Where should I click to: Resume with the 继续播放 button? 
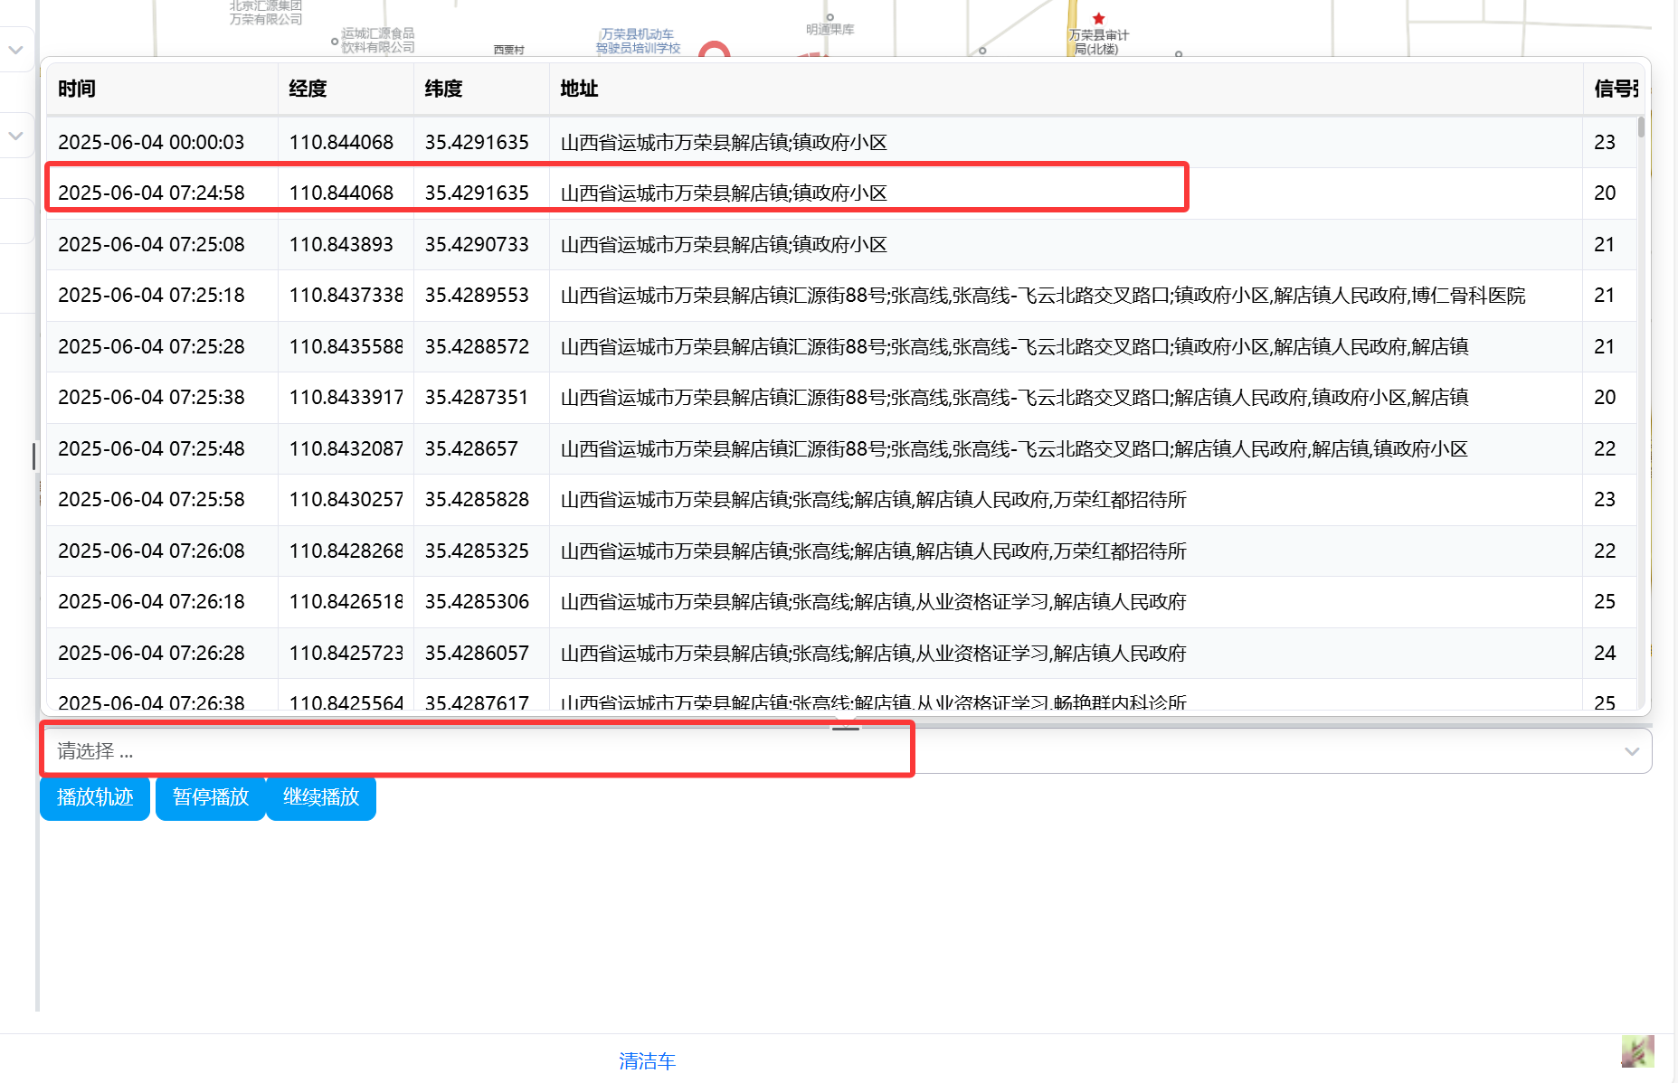[321, 797]
